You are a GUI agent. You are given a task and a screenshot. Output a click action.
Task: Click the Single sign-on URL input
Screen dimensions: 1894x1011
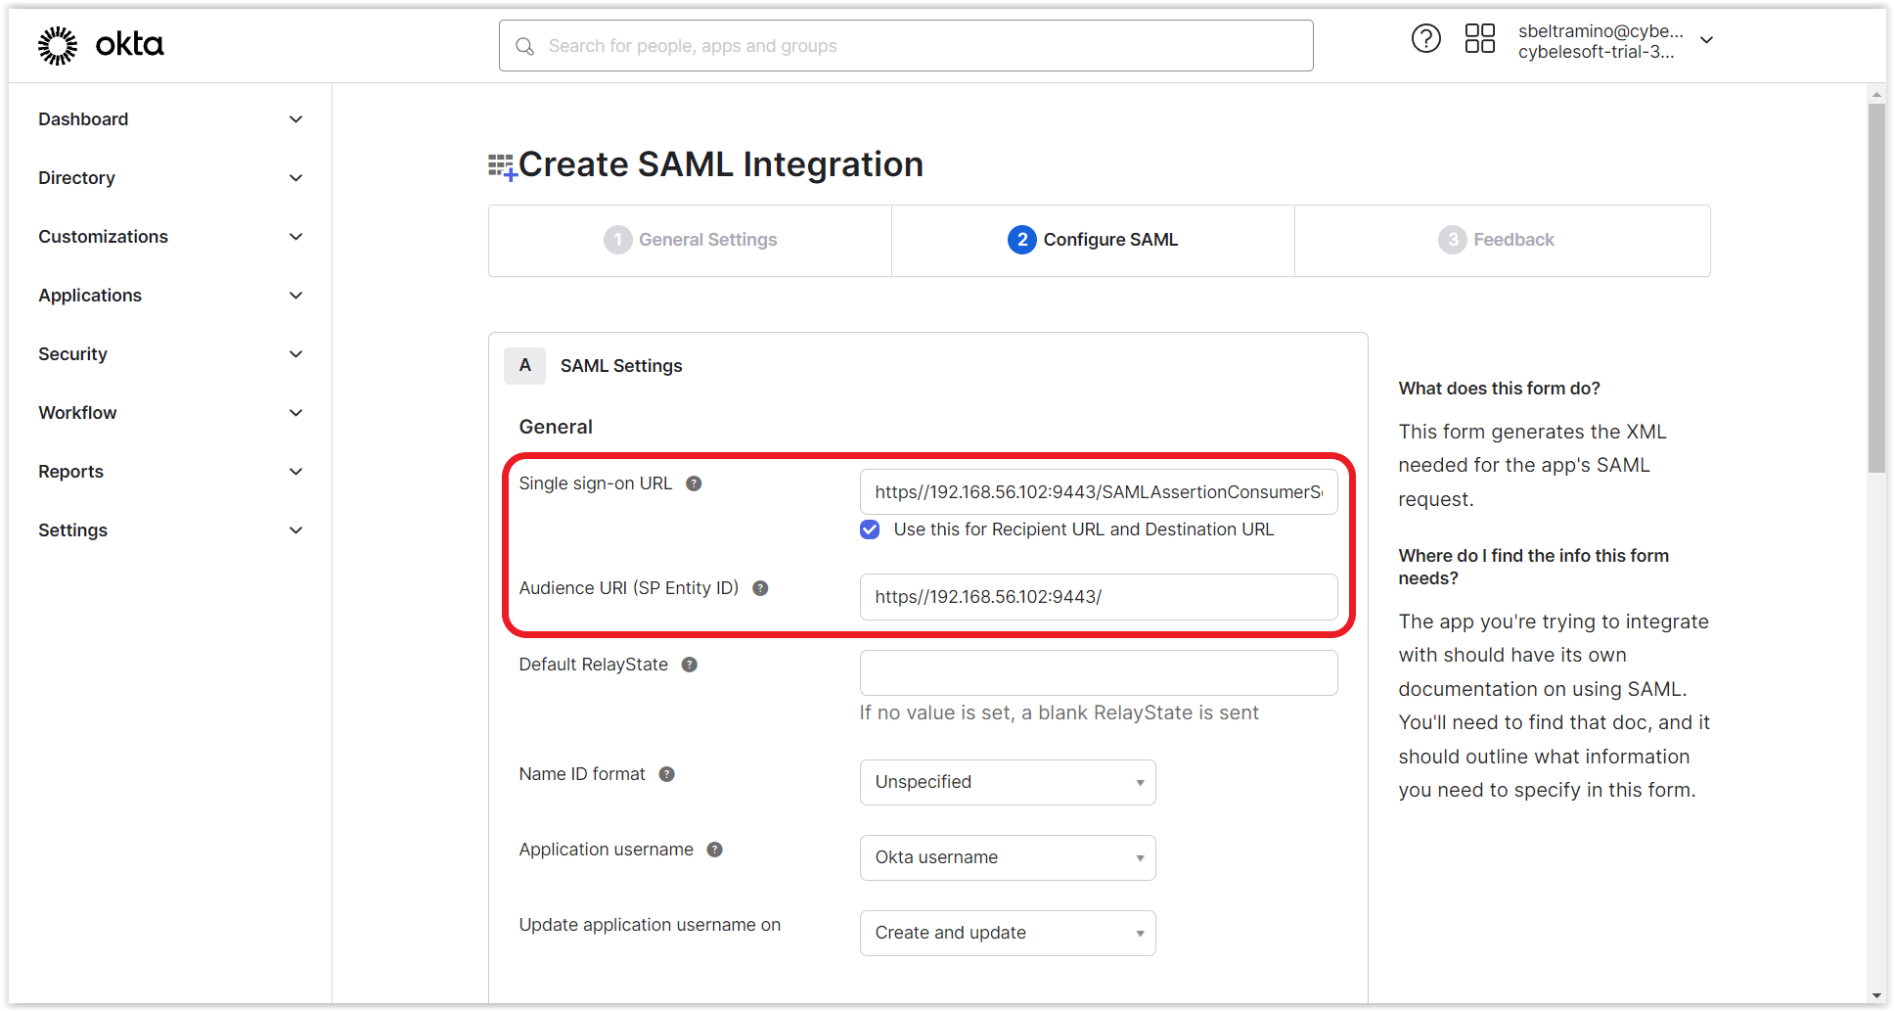1099,492
